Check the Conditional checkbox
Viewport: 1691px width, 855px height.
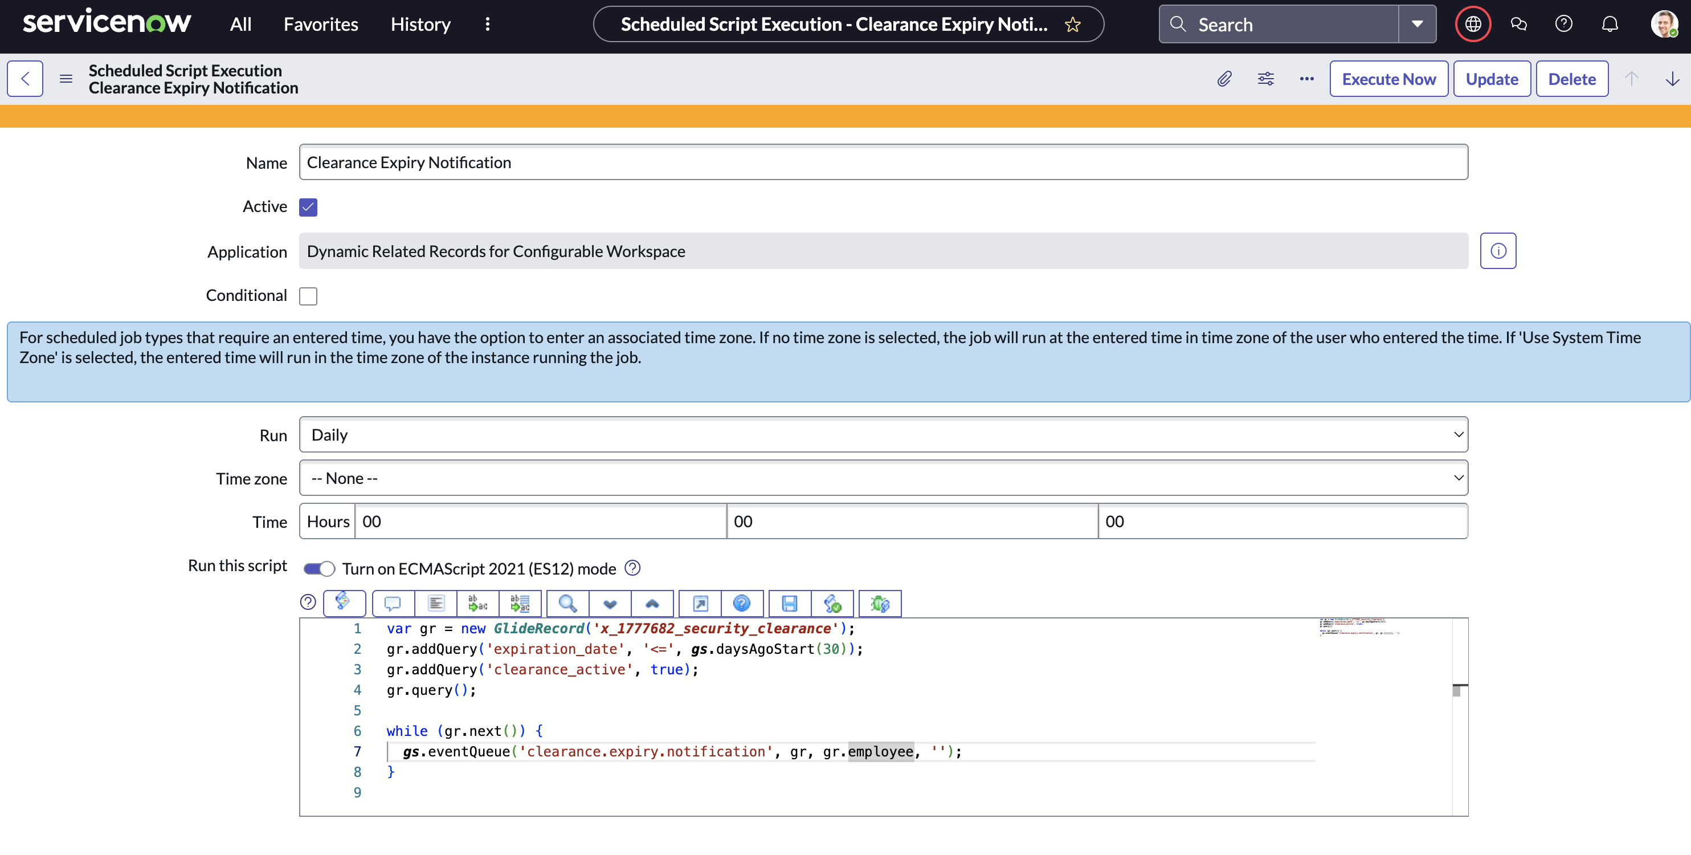pos(308,295)
